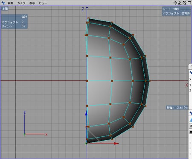Click the Z coordinate label in side panel

(190, 91)
